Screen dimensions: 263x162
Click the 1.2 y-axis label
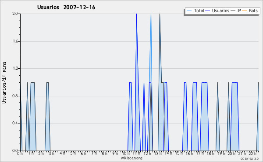point(15,68)
